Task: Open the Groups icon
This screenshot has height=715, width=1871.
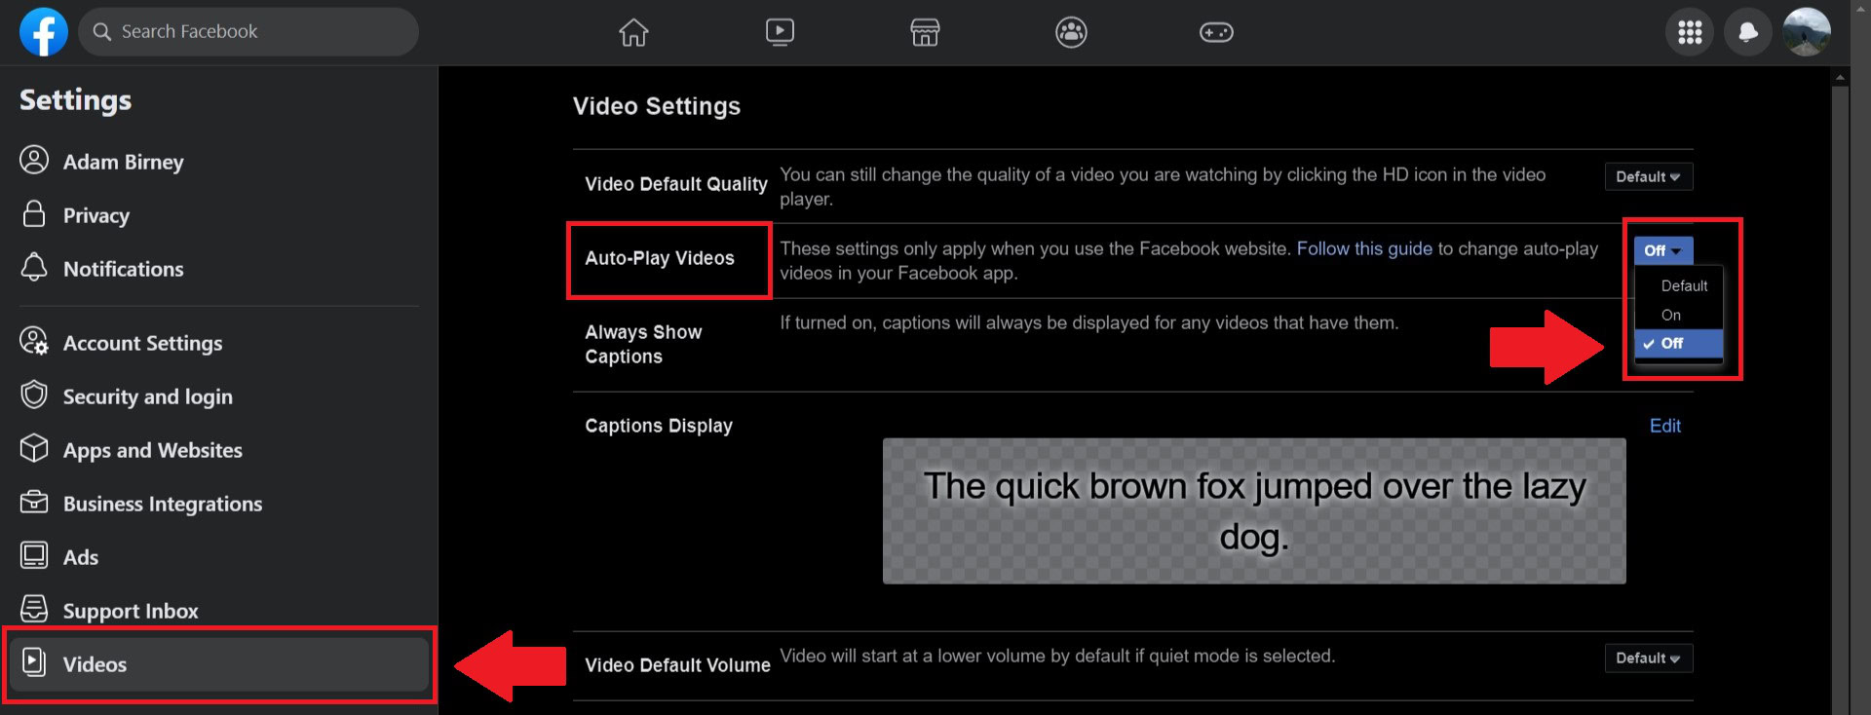Action: (x=1071, y=32)
